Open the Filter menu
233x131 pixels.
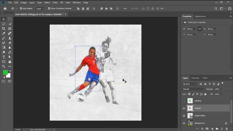55,3
